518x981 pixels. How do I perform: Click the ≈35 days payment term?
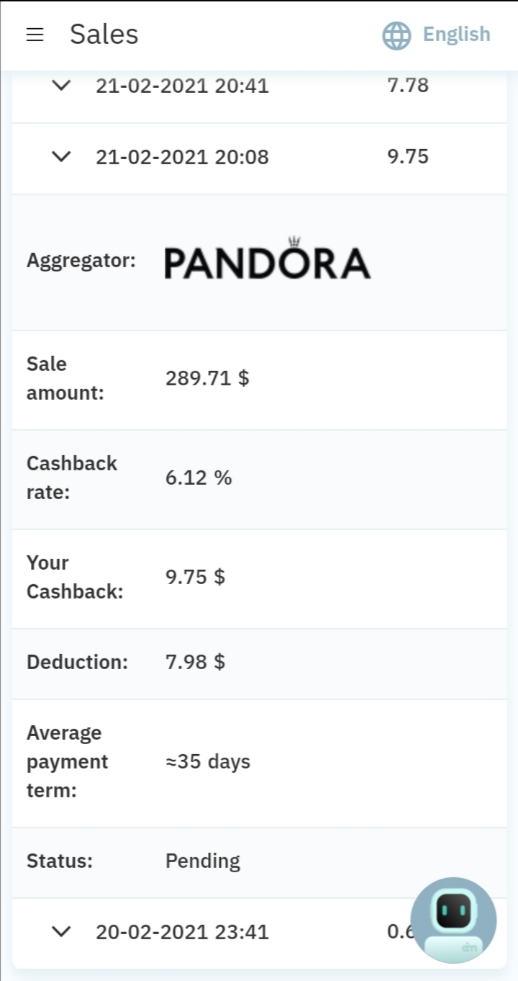coord(208,761)
